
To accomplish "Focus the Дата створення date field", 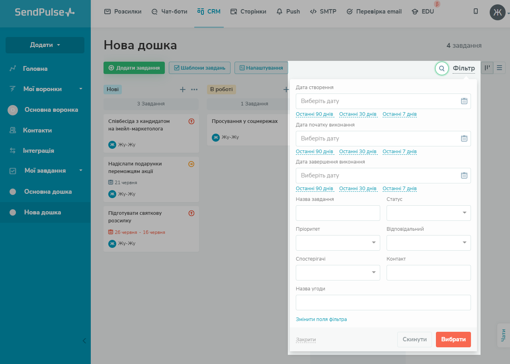I will (383, 101).
